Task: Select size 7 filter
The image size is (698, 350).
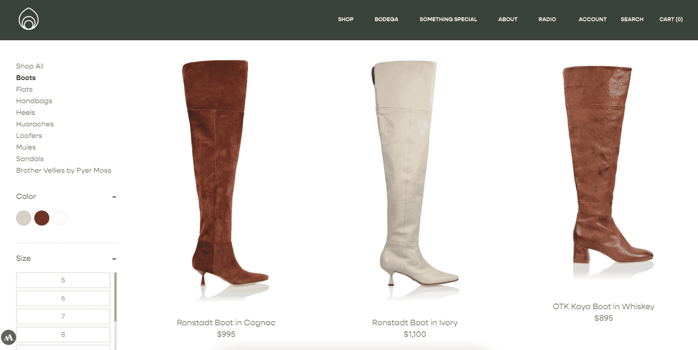Action: pyautogui.click(x=63, y=316)
